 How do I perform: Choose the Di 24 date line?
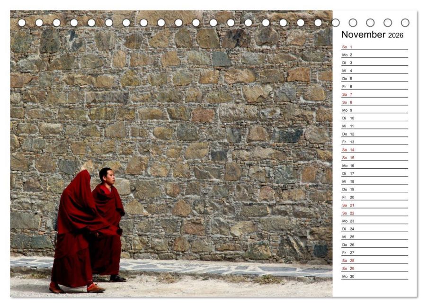coord(375,229)
